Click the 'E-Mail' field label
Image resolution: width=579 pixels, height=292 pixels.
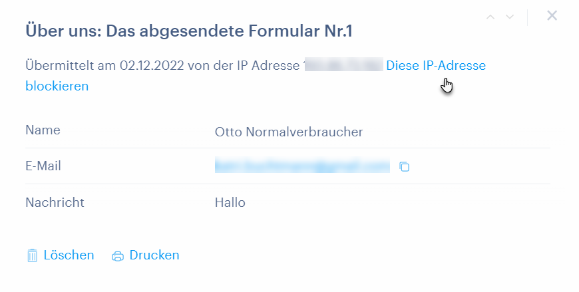point(43,166)
